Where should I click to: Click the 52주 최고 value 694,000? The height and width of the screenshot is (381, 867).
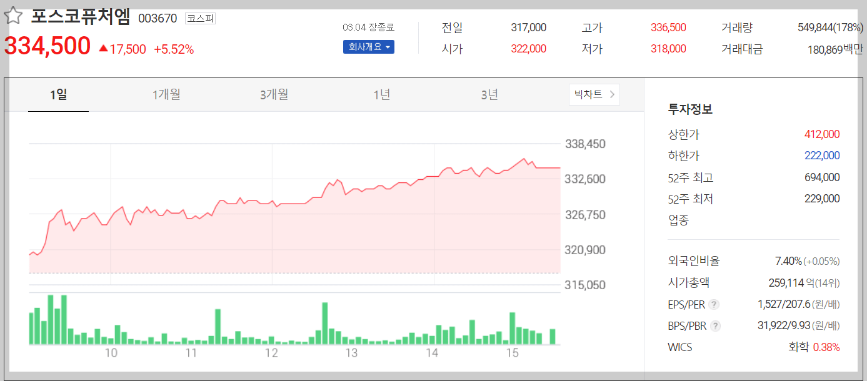coord(822,177)
